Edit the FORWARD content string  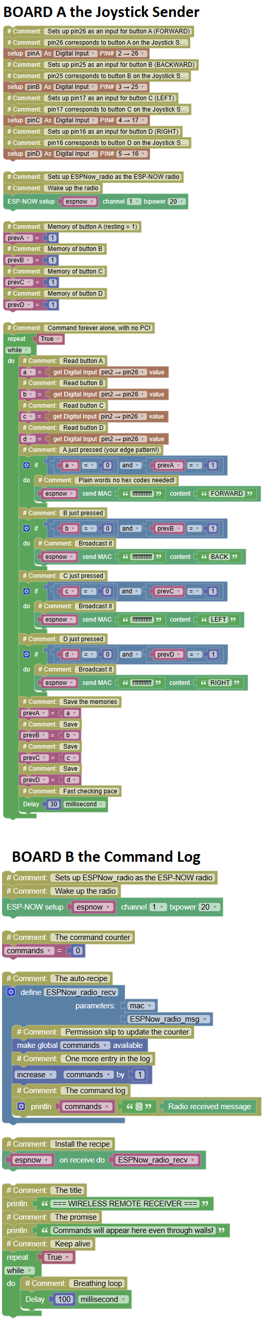click(227, 494)
